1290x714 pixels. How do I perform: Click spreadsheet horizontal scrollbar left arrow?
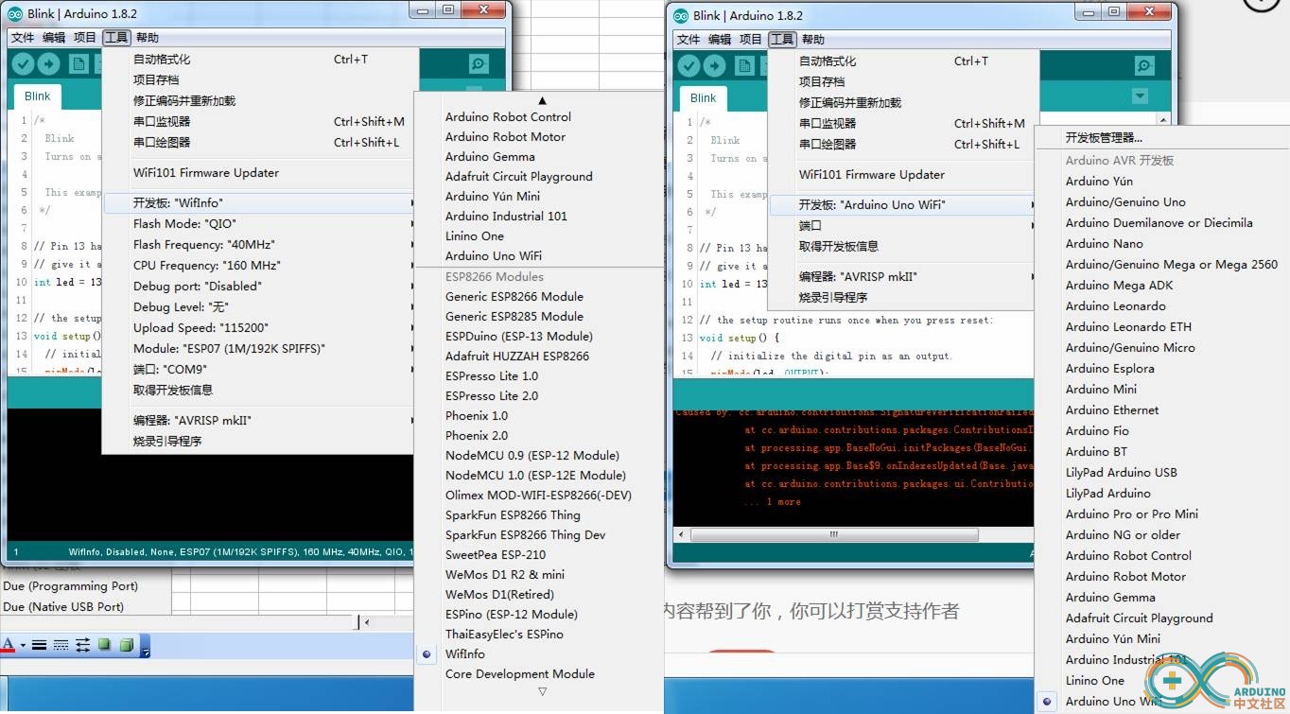(367, 622)
